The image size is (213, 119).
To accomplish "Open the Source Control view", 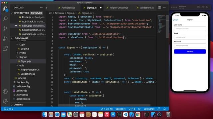I will (x=5, y=29).
